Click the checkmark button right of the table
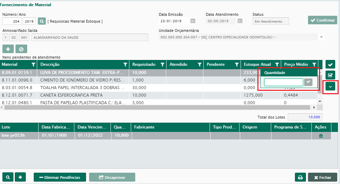The image size is (340, 184). point(330,64)
